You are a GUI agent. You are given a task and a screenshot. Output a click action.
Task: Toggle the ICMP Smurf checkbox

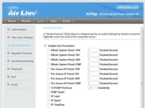click(49, 92)
